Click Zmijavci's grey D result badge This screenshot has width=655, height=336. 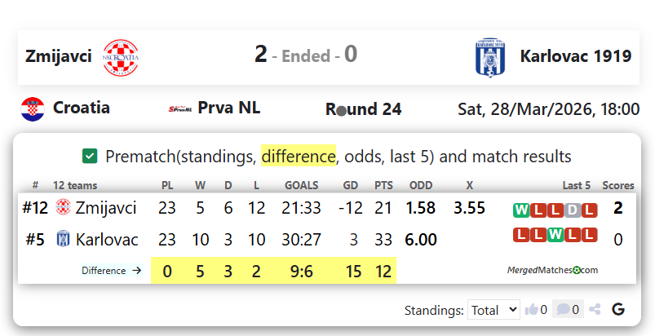572,210
